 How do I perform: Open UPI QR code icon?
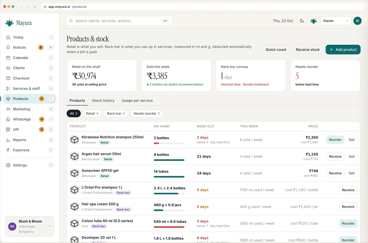pyautogui.click(x=8, y=130)
